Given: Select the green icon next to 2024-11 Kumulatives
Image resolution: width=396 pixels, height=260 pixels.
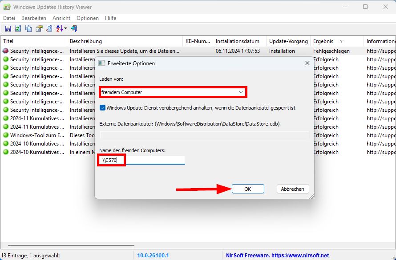Looking at the screenshot, I should [x=4, y=118].
